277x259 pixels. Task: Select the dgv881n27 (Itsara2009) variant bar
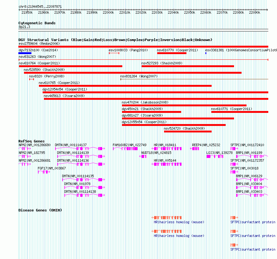(x=178, y=118)
